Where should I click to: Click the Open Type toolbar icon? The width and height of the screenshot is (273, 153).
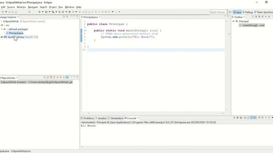pyautogui.click(x=70, y=12)
